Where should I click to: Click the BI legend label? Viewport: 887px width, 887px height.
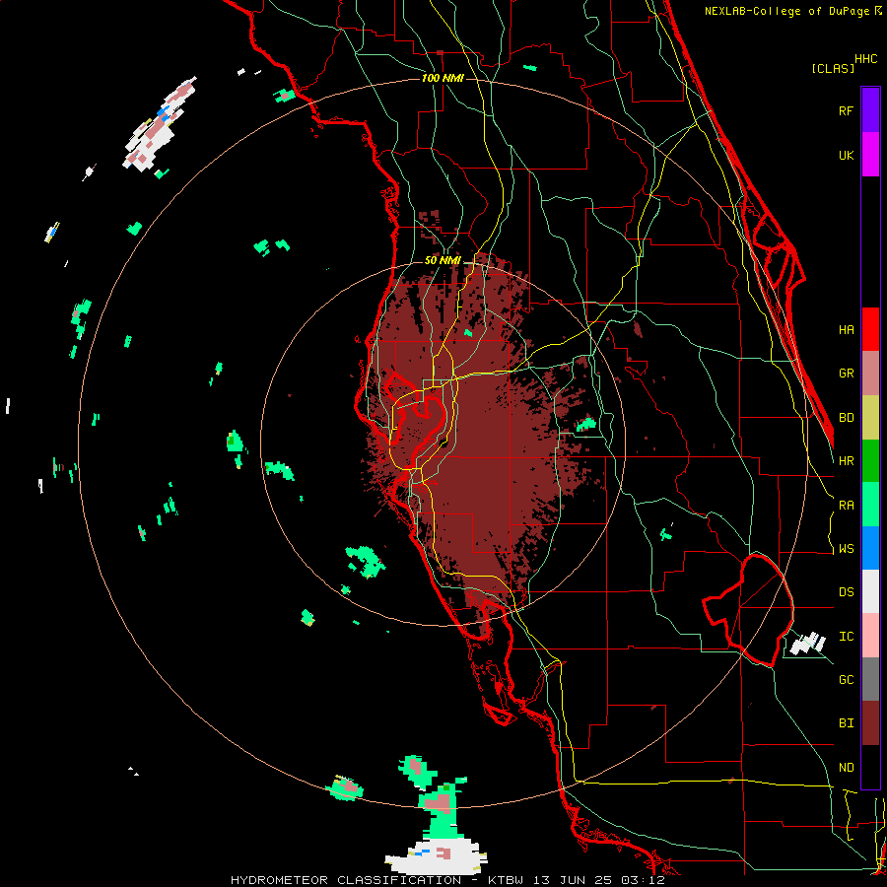click(x=846, y=723)
